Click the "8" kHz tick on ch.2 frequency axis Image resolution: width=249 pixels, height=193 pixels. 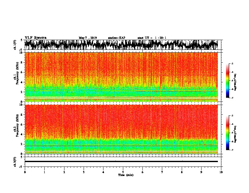click(22, 115)
